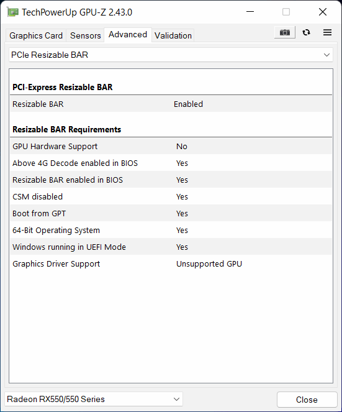Minimize the GPU-Z window
342x412 pixels.
[250, 12]
